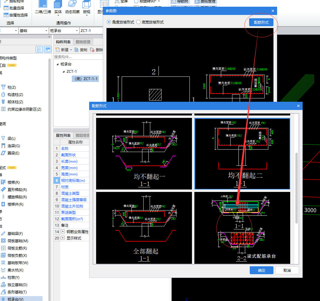Switch to the 图层管理 tab
320x301 pixels.
pyautogui.click(x=82, y=135)
